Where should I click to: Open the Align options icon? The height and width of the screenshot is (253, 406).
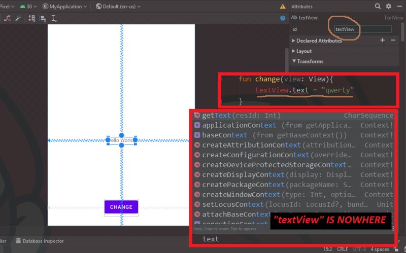[x=43, y=18]
